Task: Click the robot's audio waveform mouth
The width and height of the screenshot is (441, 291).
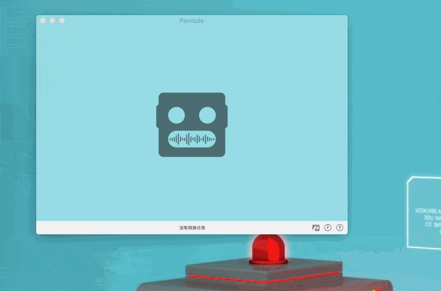Action: pyautogui.click(x=191, y=139)
